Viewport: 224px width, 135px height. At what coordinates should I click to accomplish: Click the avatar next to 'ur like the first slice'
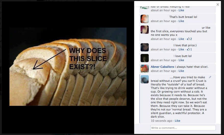click(x=145, y=30)
